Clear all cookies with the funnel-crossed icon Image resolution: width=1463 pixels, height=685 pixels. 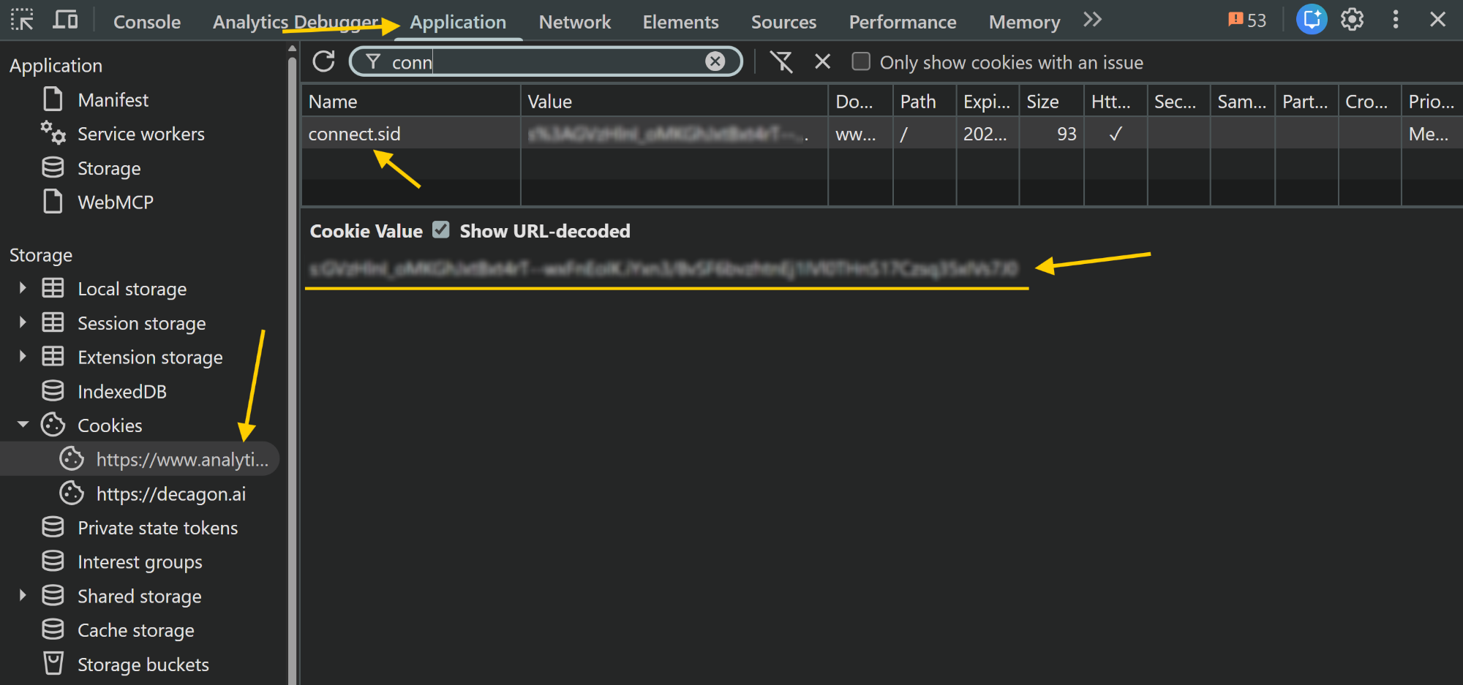pyautogui.click(x=781, y=61)
